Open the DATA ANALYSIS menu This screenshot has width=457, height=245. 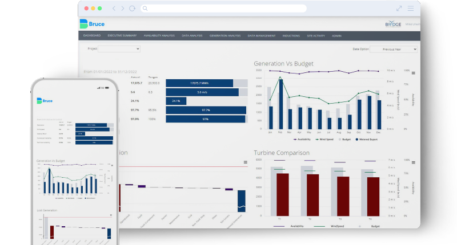tap(192, 35)
